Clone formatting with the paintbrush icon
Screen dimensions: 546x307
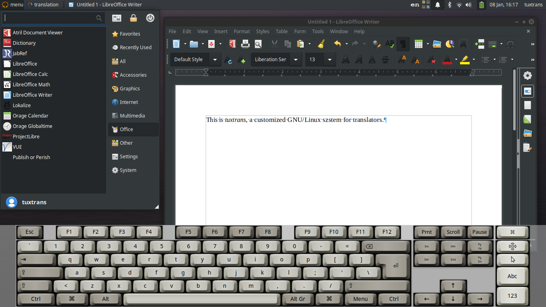pyautogui.click(x=321, y=44)
